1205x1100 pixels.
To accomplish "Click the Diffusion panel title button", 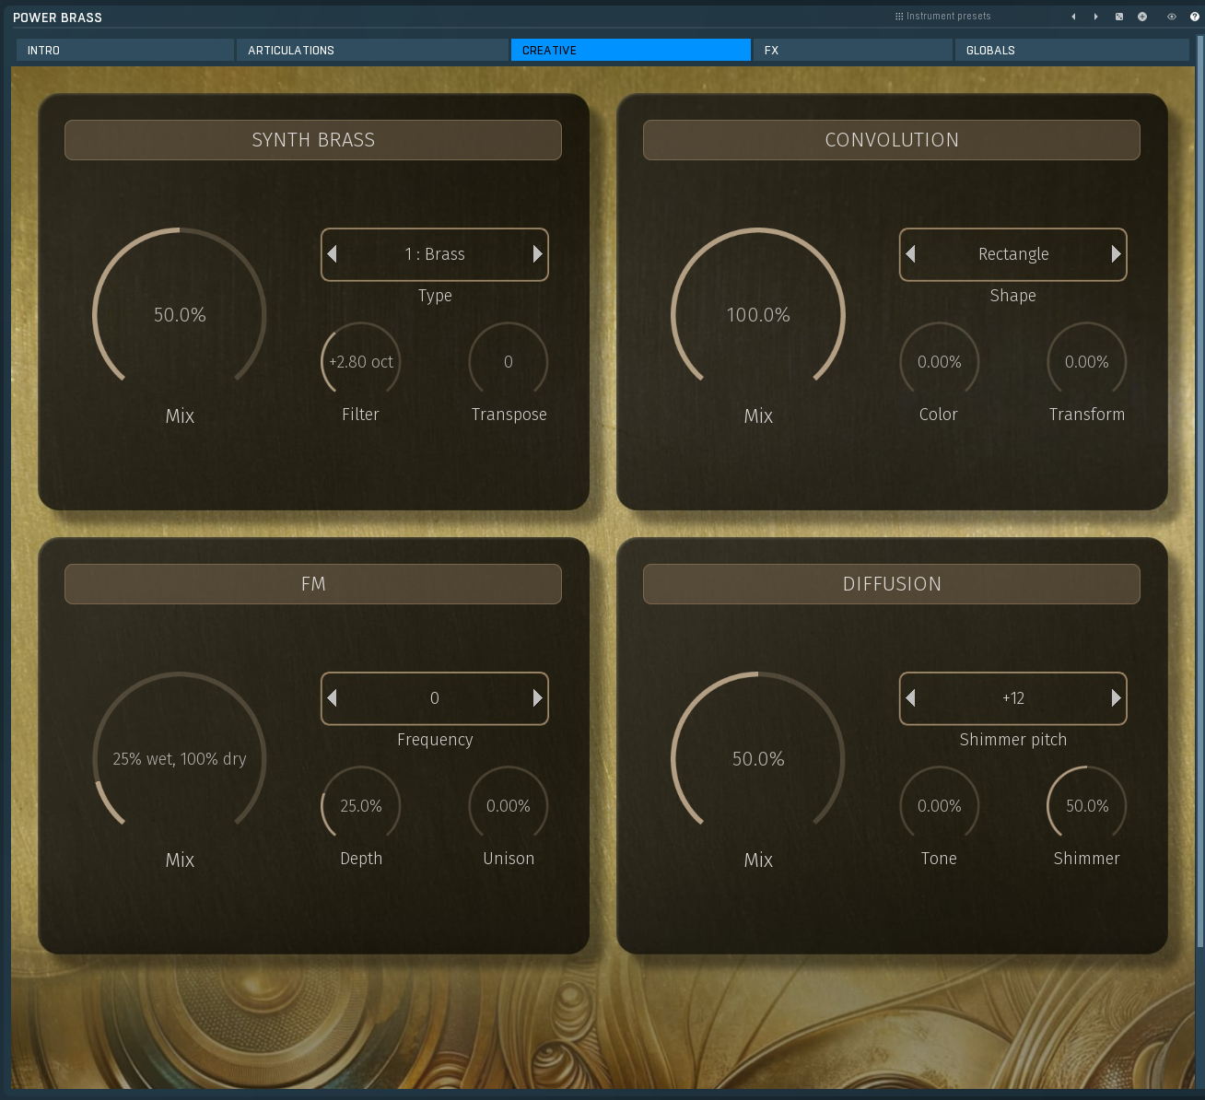I will (x=891, y=583).
